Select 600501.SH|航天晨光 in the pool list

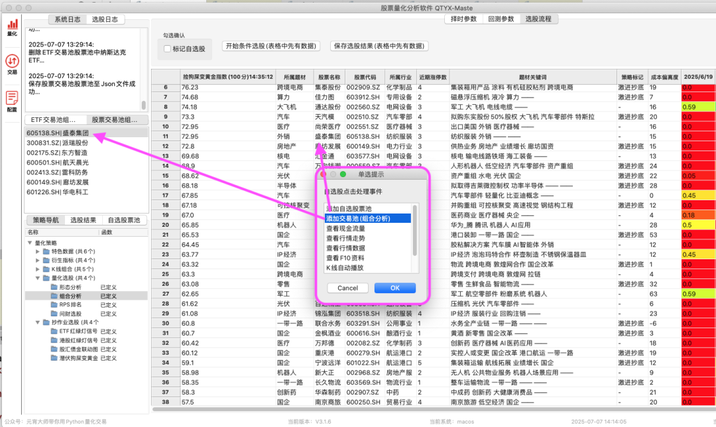point(86,162)
